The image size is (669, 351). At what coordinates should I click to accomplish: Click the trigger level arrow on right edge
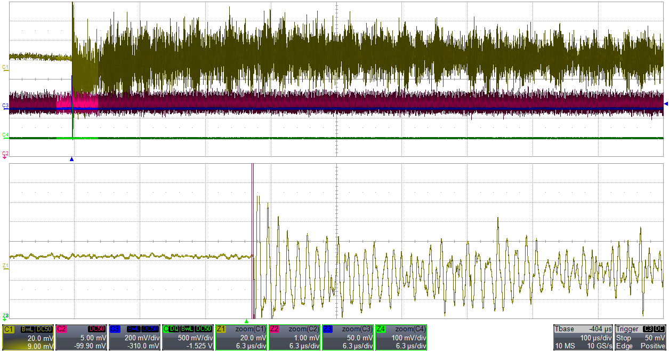pos(665,103)
